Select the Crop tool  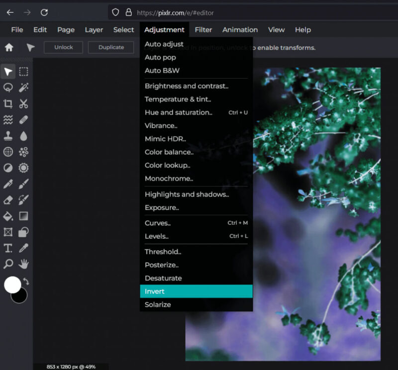click(7, 103)
